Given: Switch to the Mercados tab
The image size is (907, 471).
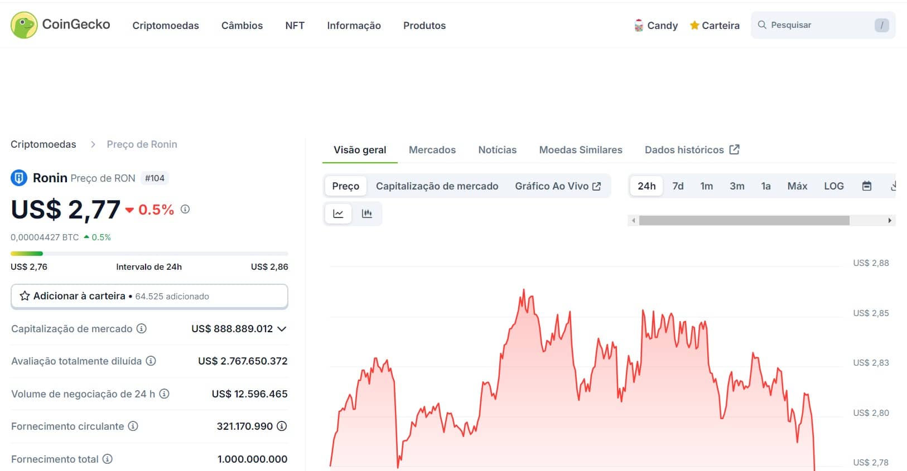Looking at the screenshot, I should point(432,150).
